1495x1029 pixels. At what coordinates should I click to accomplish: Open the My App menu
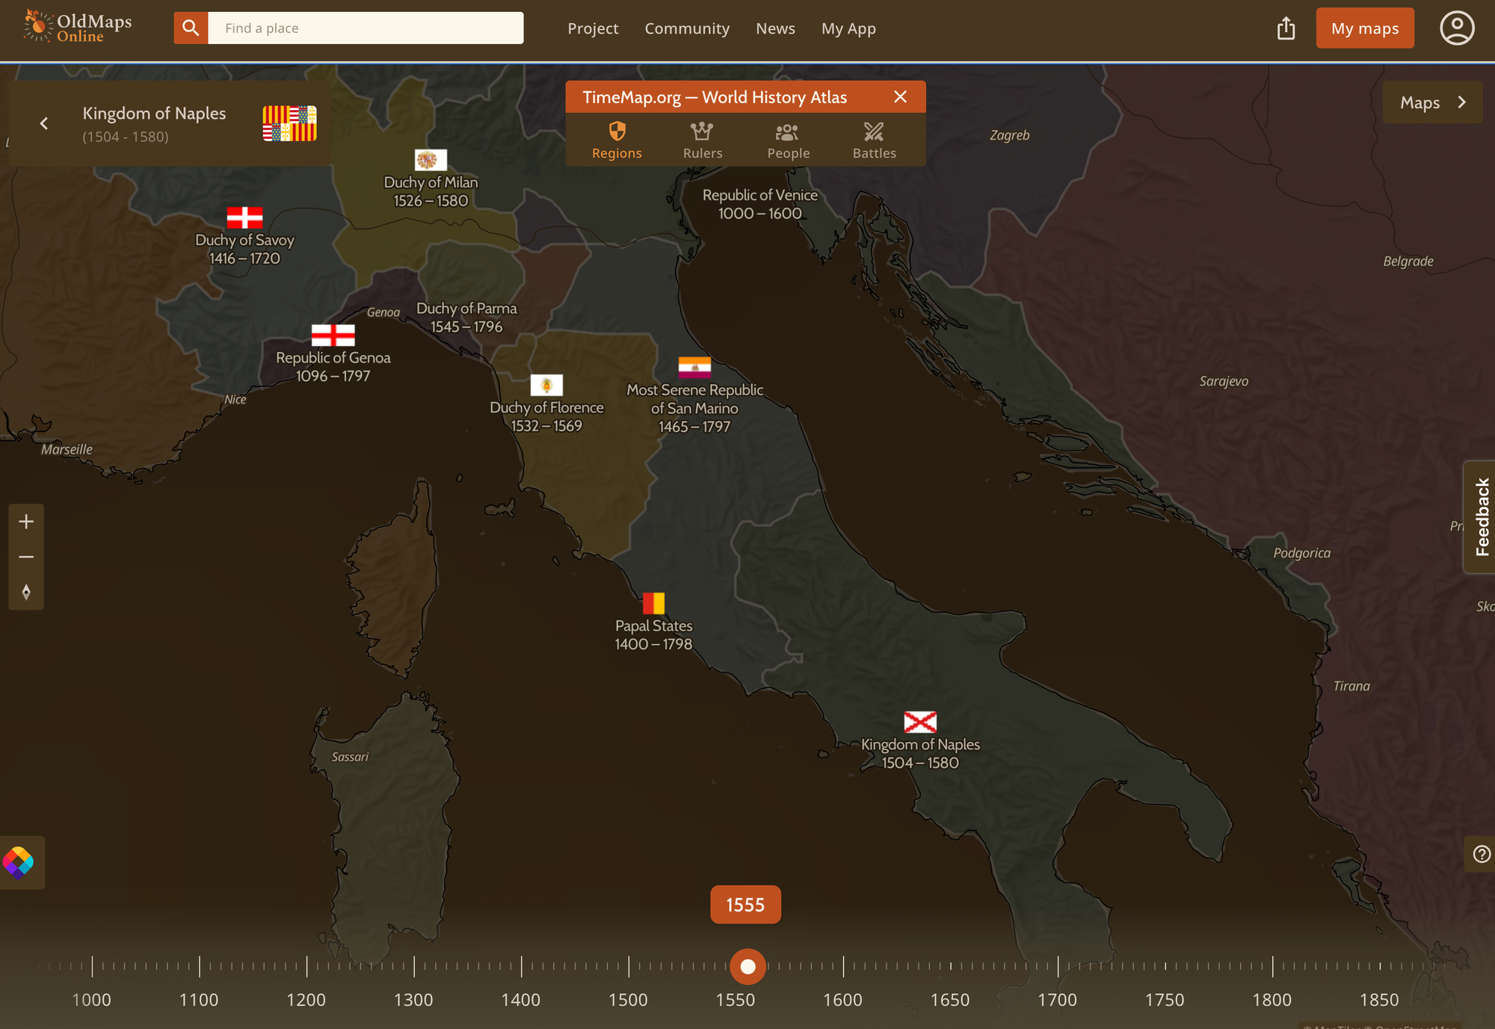848,28
